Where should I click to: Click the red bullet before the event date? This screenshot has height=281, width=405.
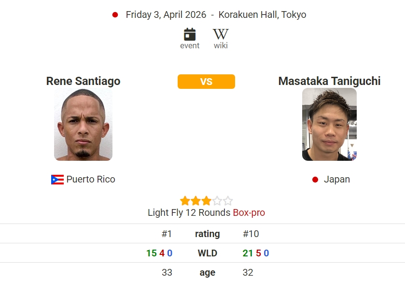click(114, 14)
